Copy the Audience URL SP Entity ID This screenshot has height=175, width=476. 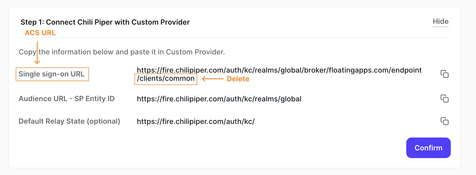click(x=444, y=99)
